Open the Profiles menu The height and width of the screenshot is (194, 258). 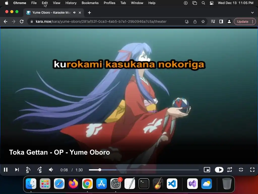point(110,3)
